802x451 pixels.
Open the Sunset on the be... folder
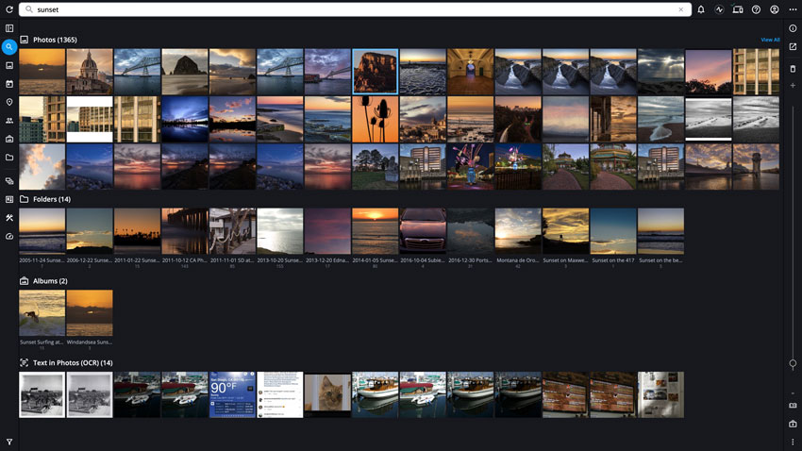[x=660, y=231]
